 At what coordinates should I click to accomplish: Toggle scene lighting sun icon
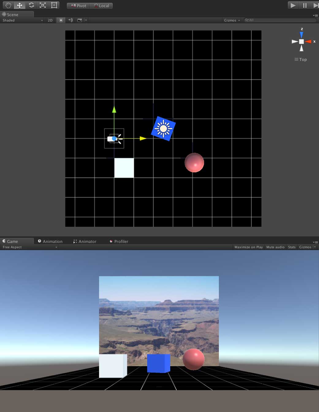click(x=61, y=20)
